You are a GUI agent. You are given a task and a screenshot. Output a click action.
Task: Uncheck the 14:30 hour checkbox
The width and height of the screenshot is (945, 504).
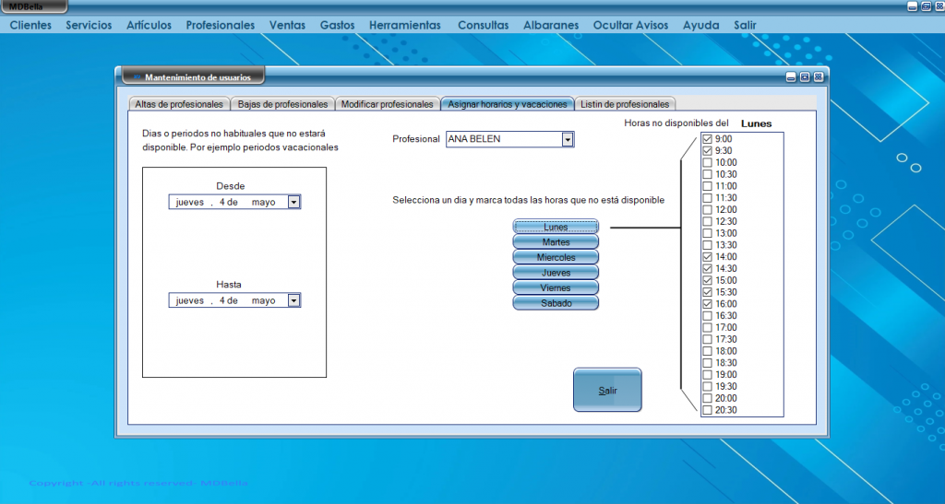708,268
